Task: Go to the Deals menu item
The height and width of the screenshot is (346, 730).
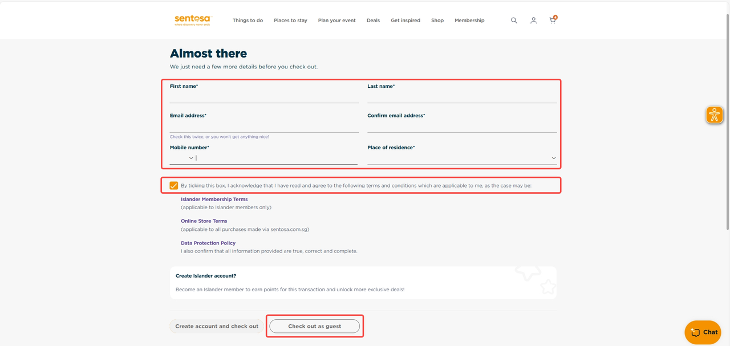Action: point(373,21)
